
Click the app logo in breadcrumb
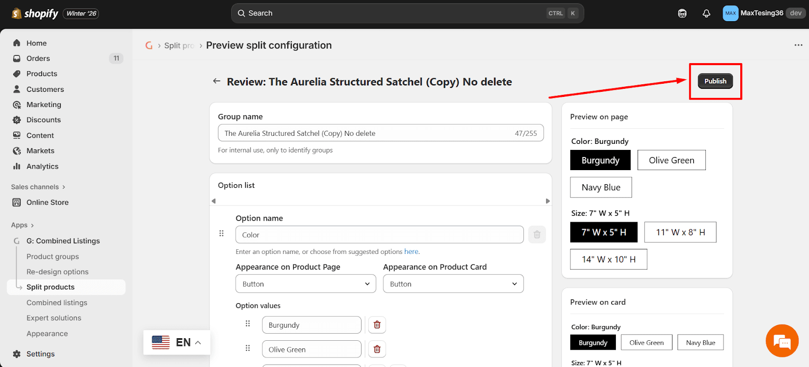(149, 45)
